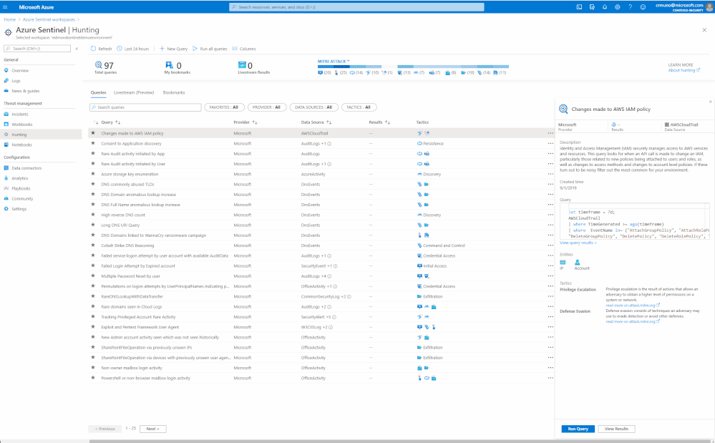
Task: Open the FAVORITES : All filter
Action: [224, 107]
